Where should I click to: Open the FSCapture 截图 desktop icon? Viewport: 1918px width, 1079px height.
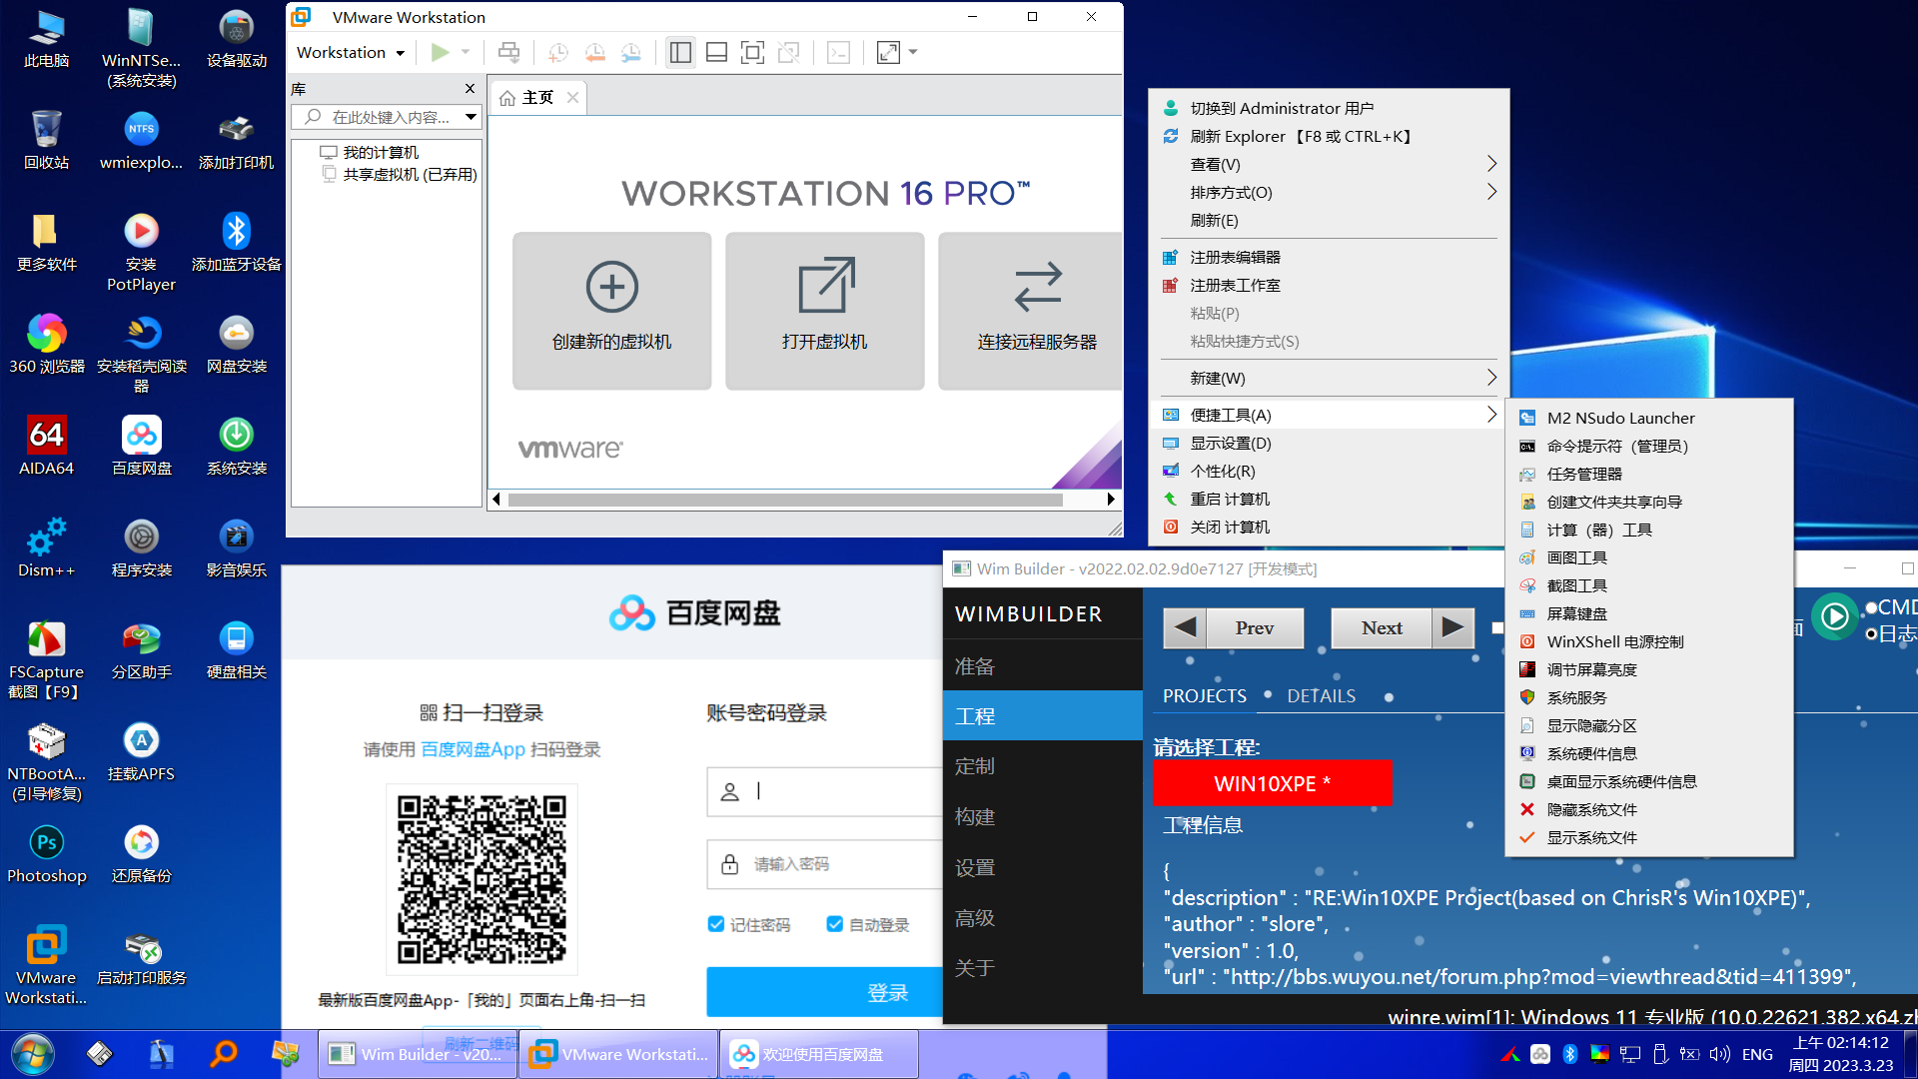46,659
